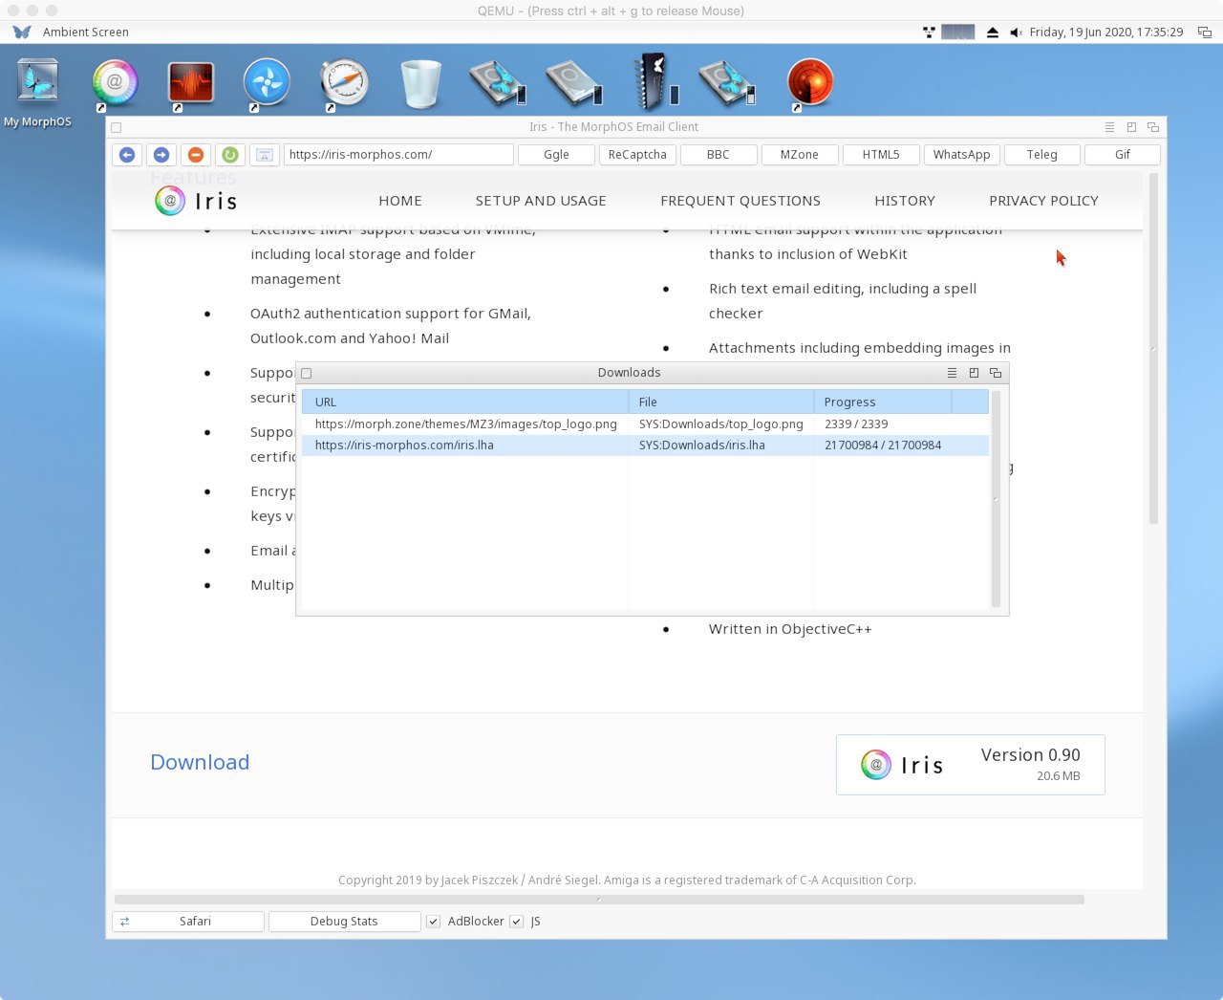Open the last butterfly hard drive icon
Screen dimensions: 1223x1000
click(x=727, y=83)
